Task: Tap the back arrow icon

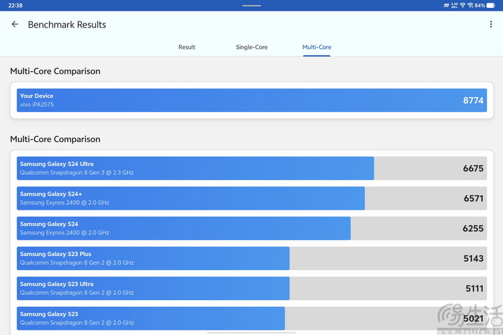Action: 15,25
